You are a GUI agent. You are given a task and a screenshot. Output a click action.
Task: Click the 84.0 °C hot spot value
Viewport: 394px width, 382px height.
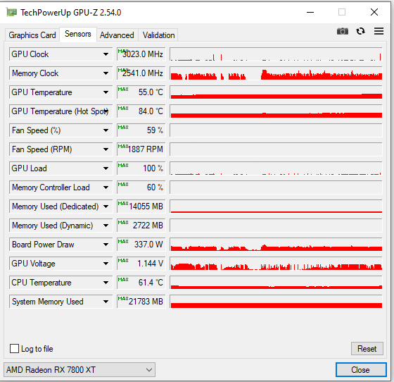[141, 111]
